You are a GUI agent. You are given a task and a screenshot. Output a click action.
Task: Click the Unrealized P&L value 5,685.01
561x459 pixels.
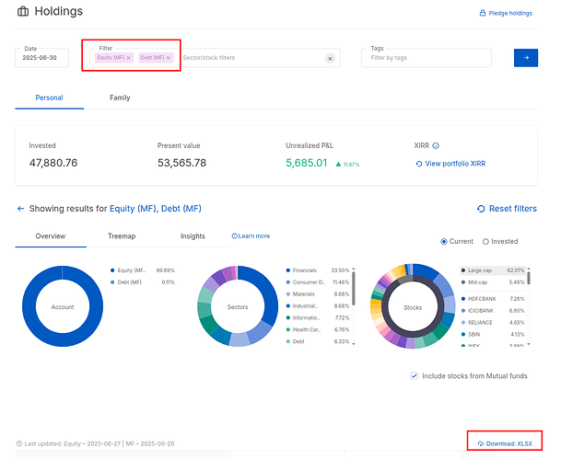(x=306, y=163)
